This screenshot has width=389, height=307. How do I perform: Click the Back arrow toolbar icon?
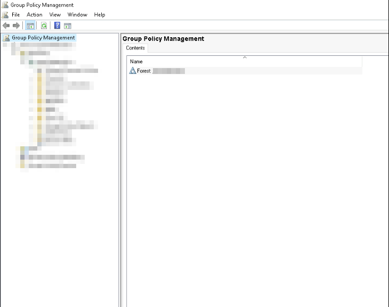click(x=6, y=26)
